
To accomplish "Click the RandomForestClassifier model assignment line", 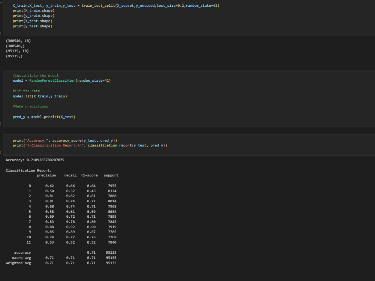I will pyautogui.click(x=62, y=81).
